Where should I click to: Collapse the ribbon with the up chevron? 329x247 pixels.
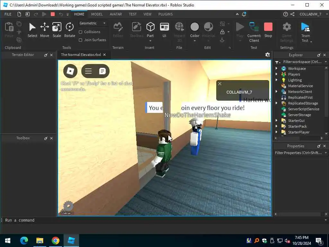[x=237, y=14]
